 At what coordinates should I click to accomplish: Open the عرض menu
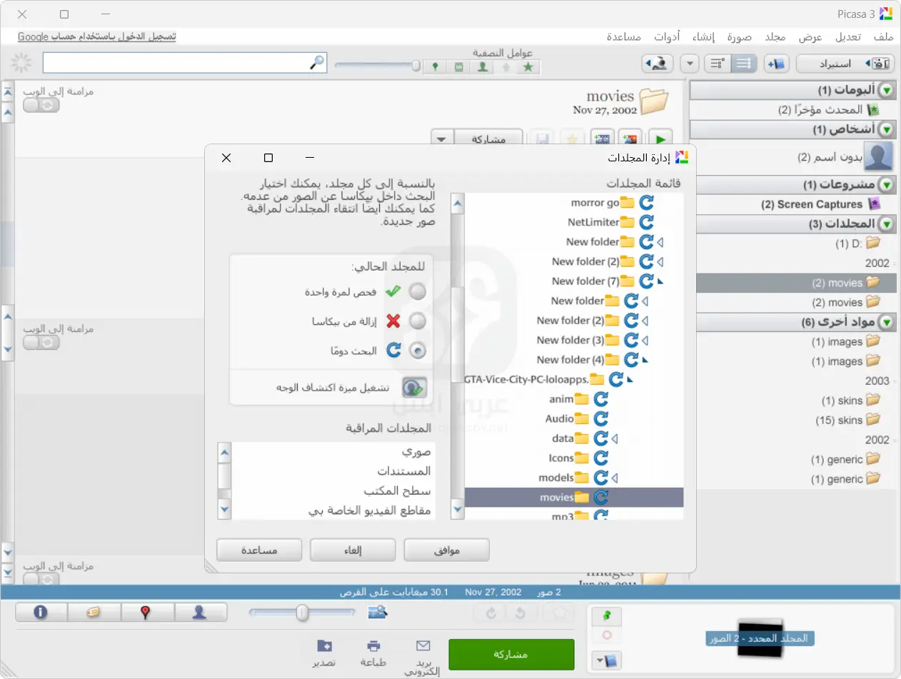pos(811,37)
